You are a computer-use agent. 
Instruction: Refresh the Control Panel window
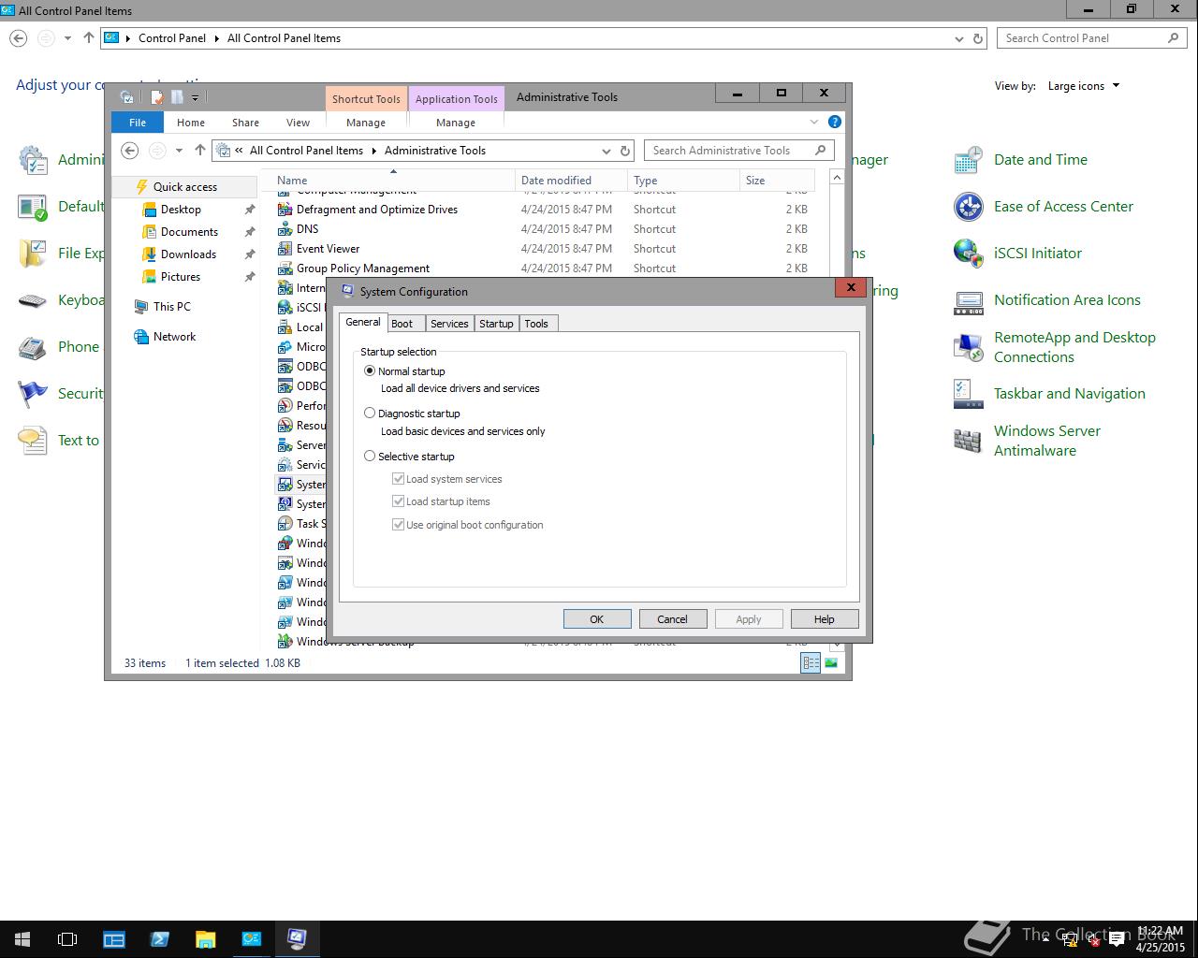978,38
